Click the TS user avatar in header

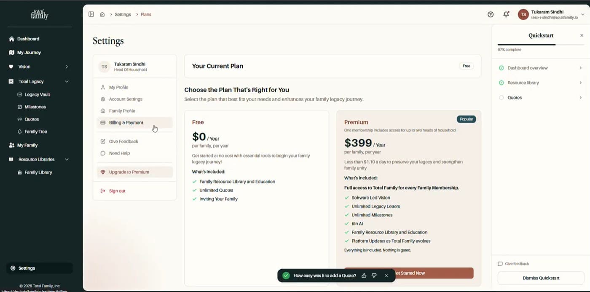(523, 14)
